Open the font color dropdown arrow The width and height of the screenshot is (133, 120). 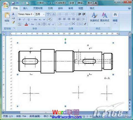[29, 24]
